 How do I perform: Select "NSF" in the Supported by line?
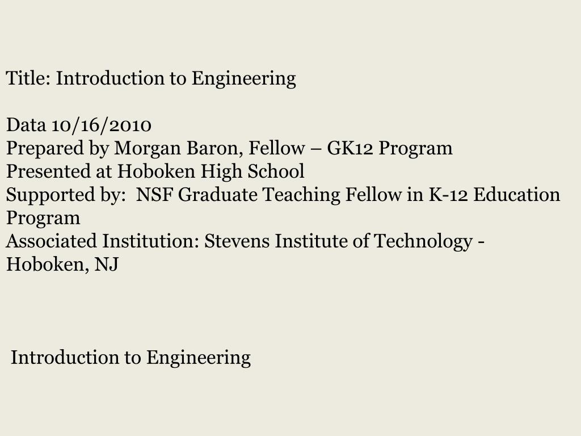pyautogui.click(x=154, y=195)
